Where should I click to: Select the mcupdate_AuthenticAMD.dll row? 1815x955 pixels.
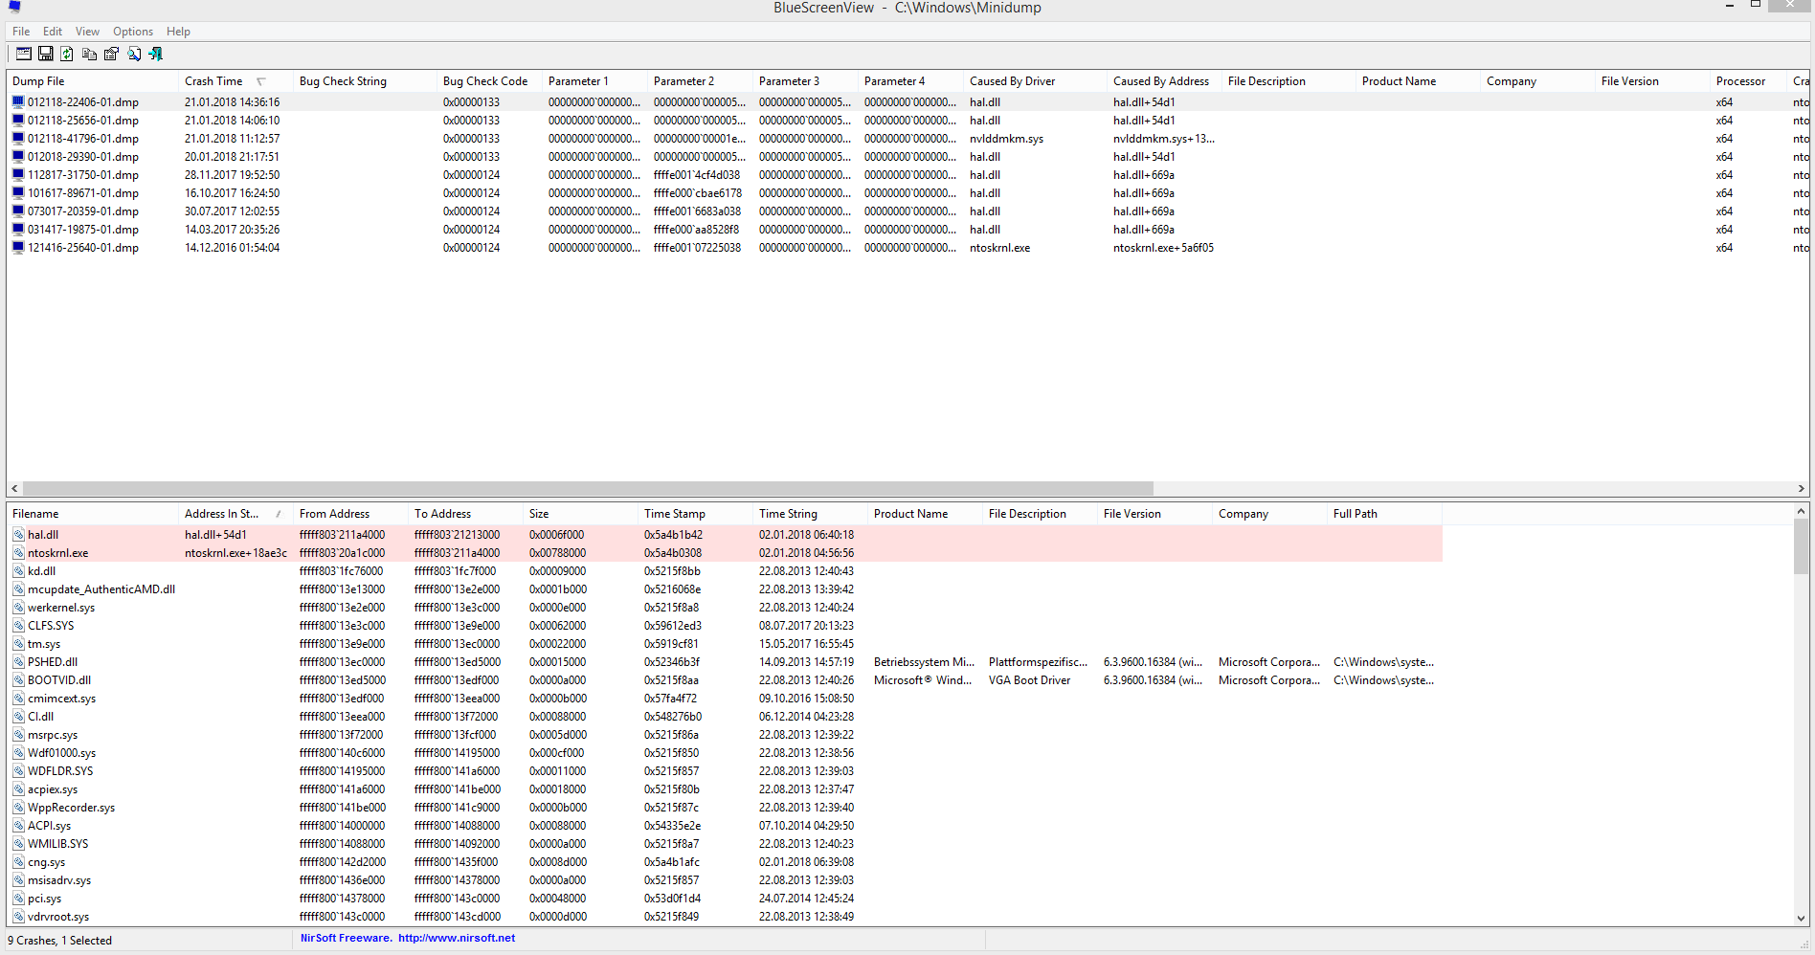coord(724,589)
